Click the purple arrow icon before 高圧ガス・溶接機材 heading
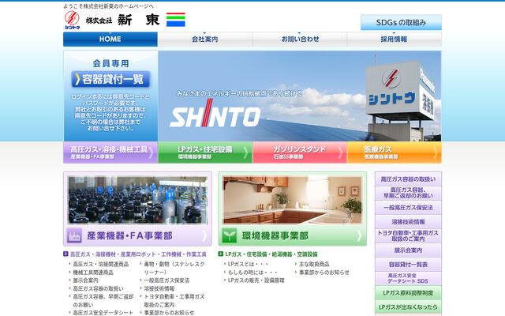This screenshot has width=505, height=316. tap(65, 254)
